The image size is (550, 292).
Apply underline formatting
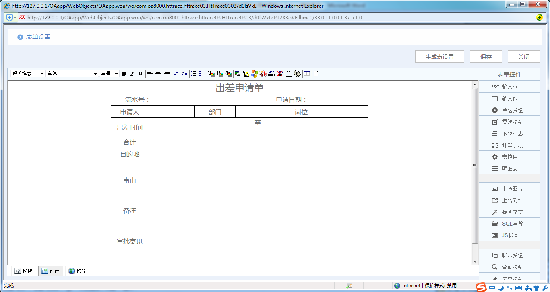tap(141, 74)
